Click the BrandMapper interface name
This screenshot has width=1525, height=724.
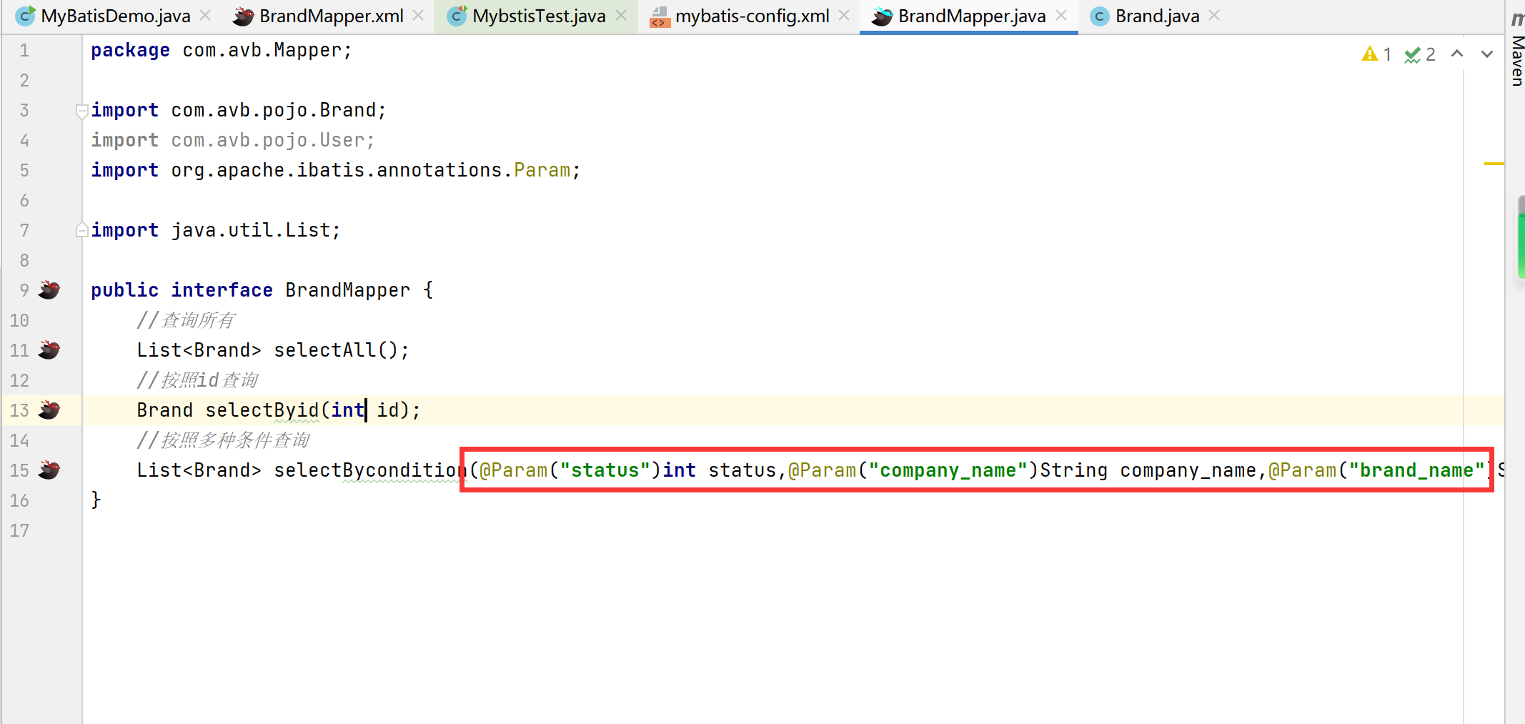(x=347, y=289)
